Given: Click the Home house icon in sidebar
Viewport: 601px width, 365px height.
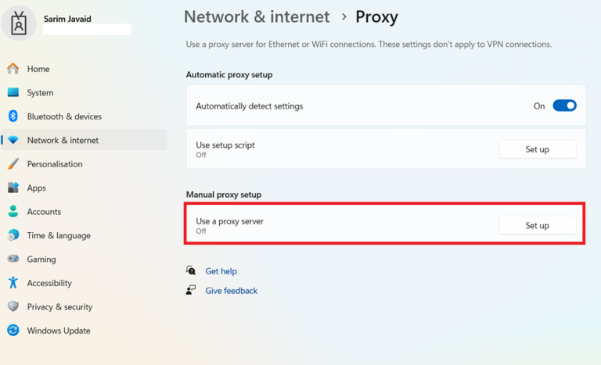Looking at the screenshot, I should pos(13,69).
